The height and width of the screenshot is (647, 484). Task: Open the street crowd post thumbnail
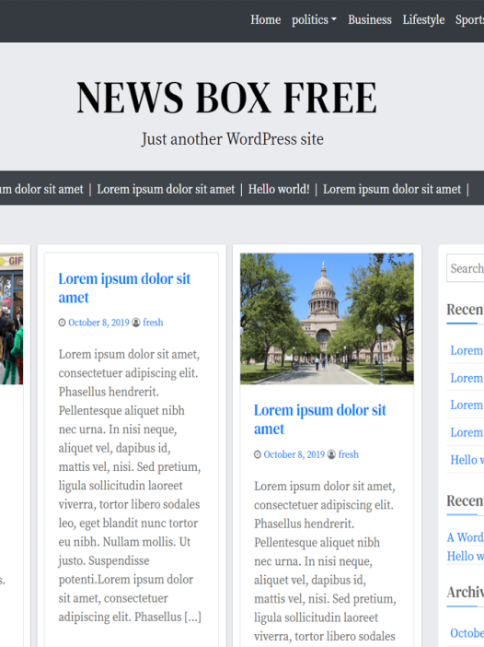12,319
